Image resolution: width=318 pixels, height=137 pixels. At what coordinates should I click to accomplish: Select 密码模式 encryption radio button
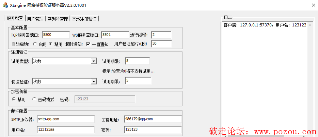[x=34, y=99]
